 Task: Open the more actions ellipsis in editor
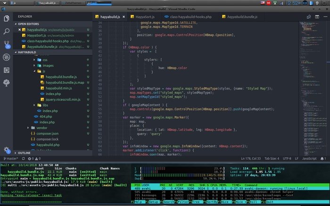tap(325, 17)
